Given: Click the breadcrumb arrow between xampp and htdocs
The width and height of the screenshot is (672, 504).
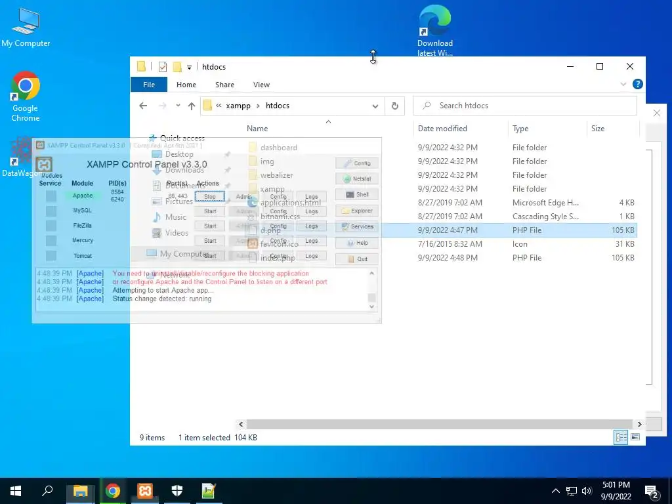Looking at the screenshot, I should (258, 106).
